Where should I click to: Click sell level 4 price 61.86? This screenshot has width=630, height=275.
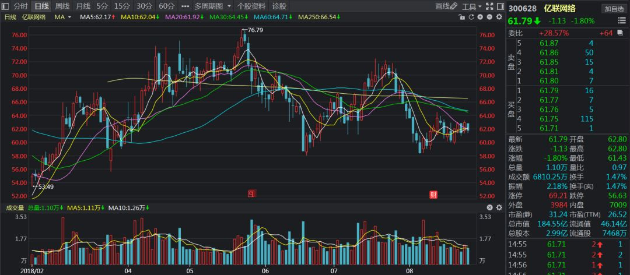point(549,52)
